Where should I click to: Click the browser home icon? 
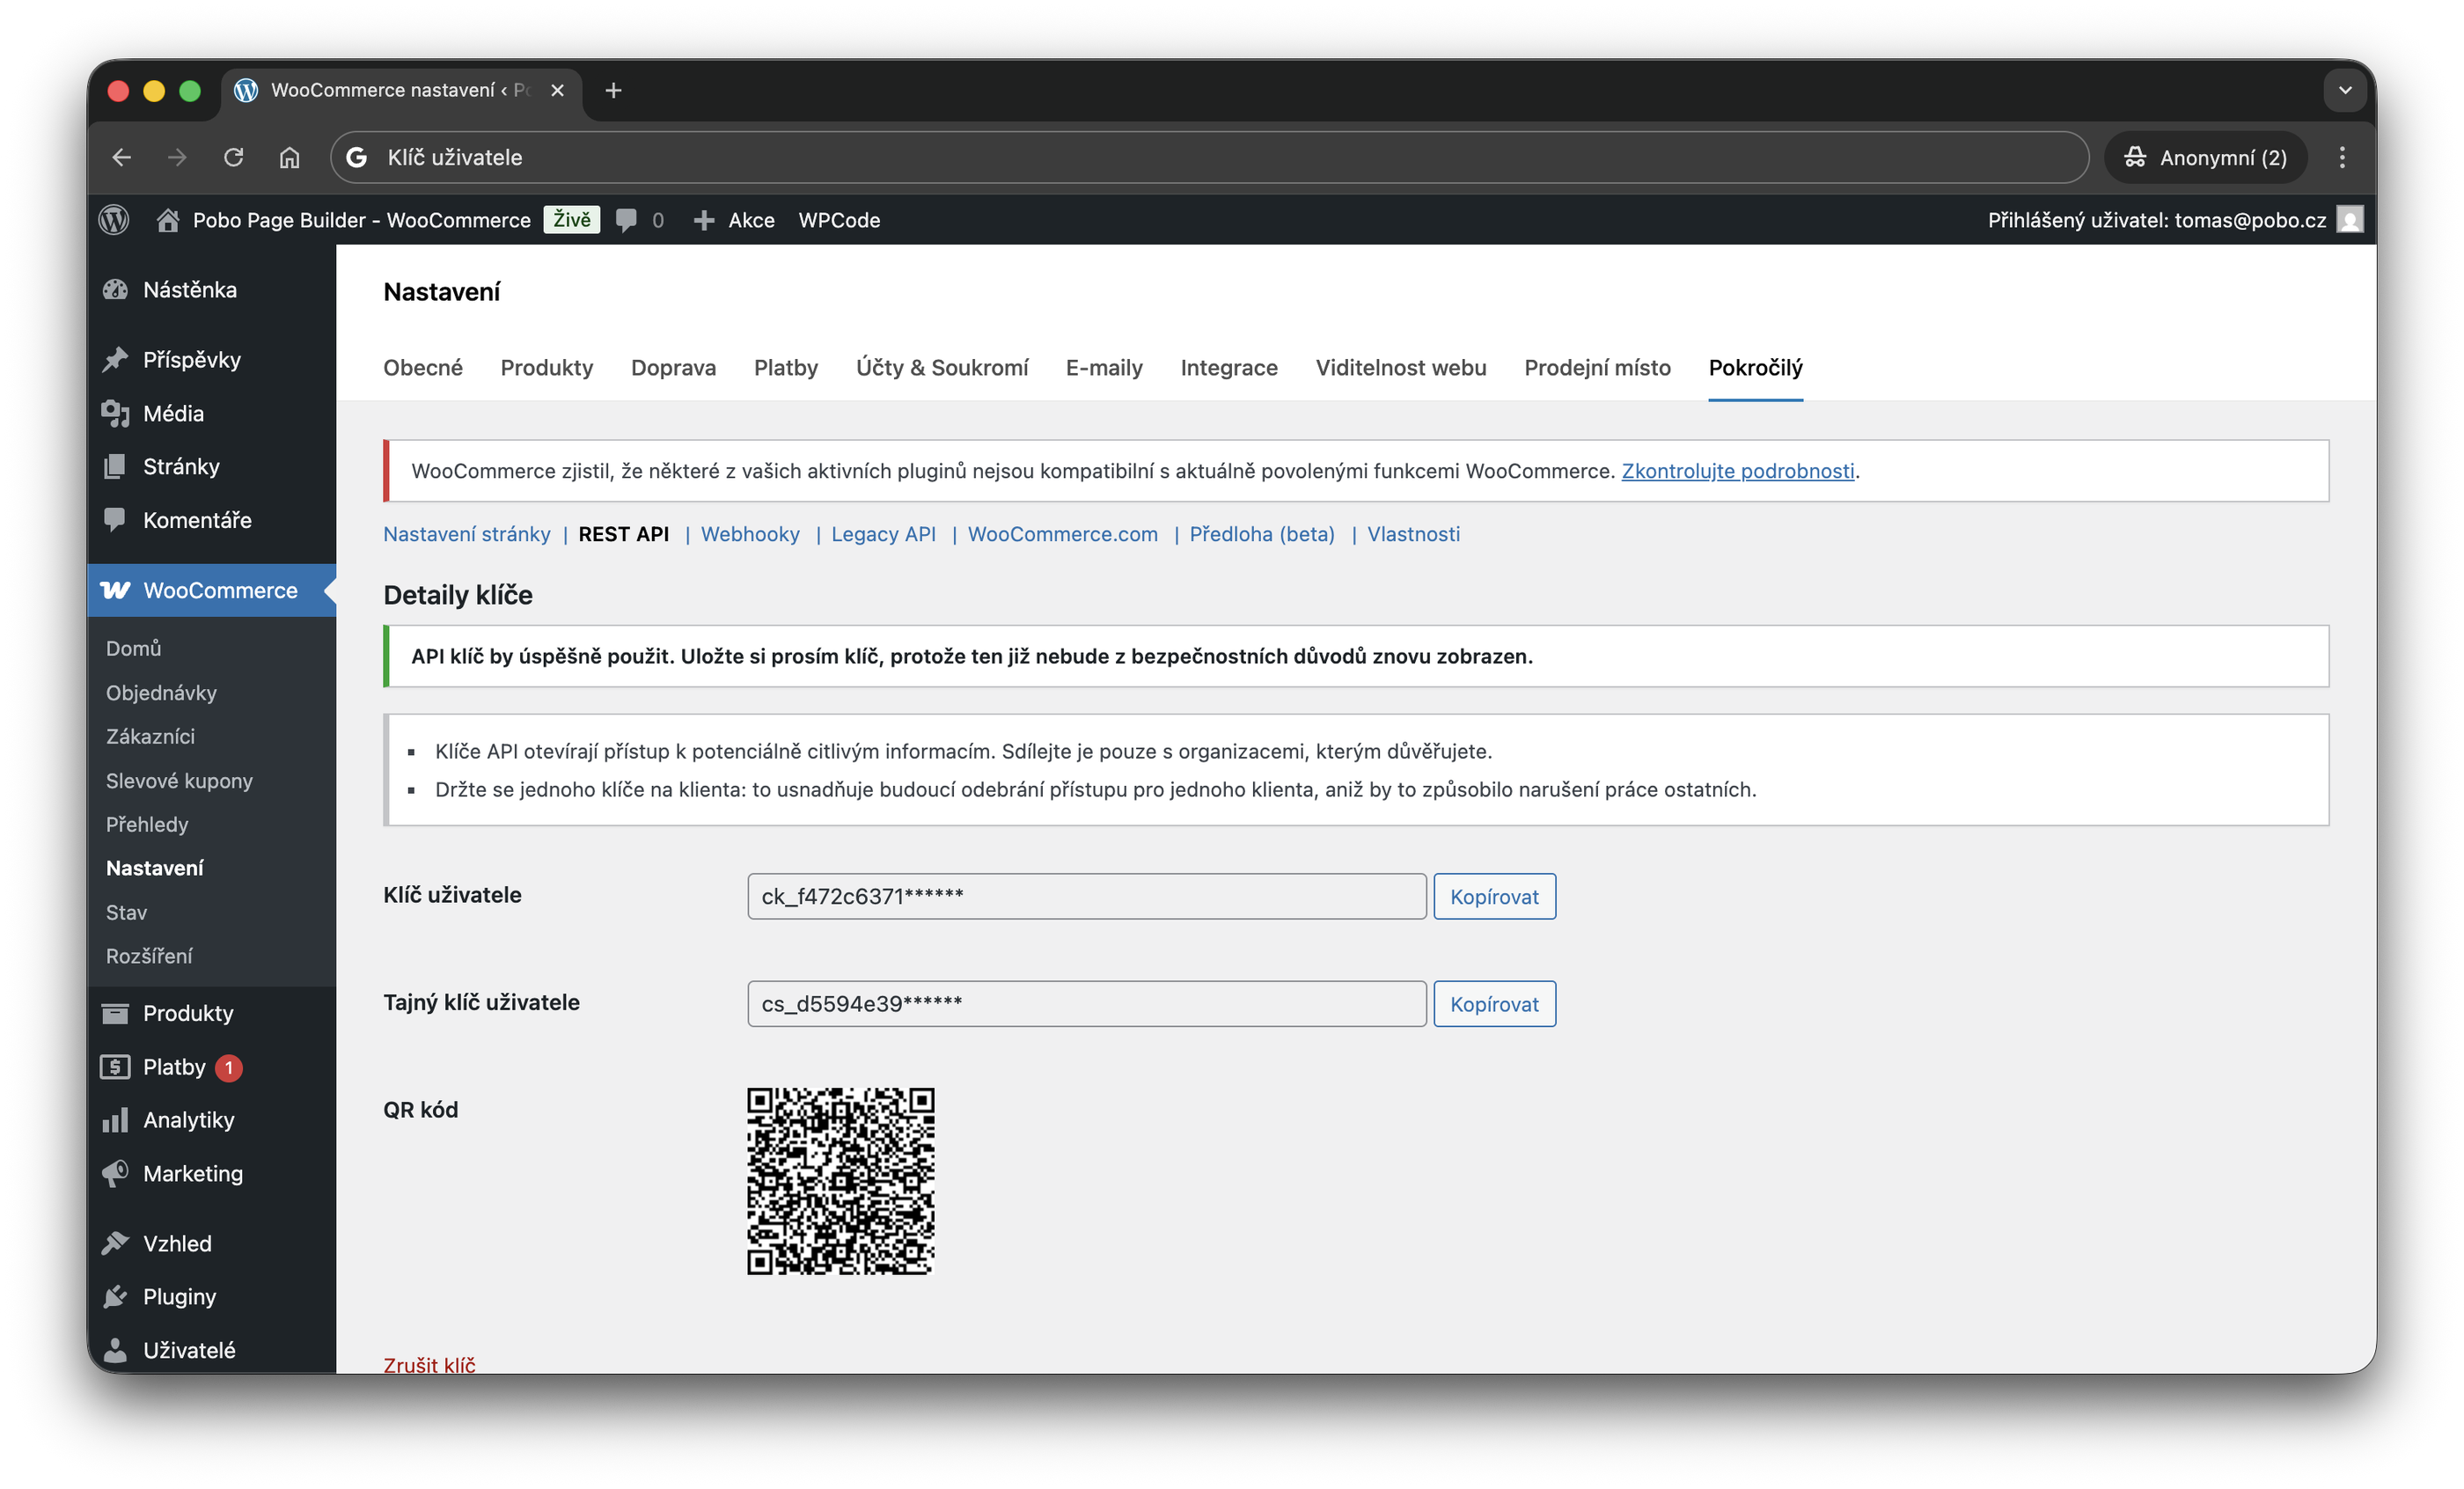pyautogui.click(x=289, y=157)
